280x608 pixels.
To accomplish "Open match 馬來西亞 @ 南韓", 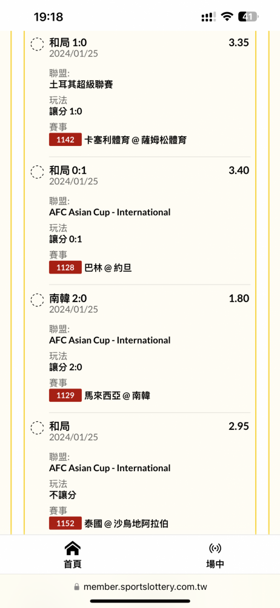I will click(x=117, y=396).
